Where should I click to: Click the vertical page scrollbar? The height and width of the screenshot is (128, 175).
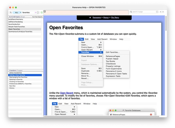point(166,23)
